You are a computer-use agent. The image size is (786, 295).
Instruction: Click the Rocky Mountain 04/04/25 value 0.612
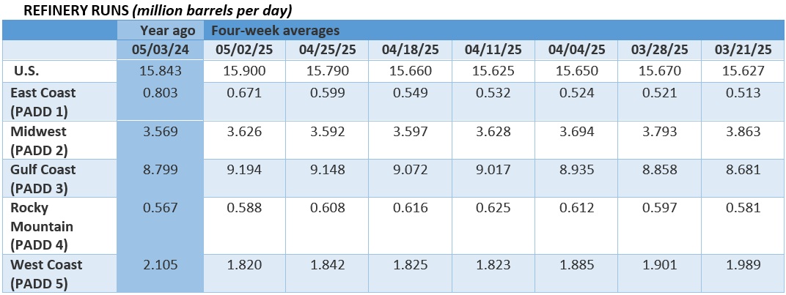pyautogui.click(x=577, y=207)
